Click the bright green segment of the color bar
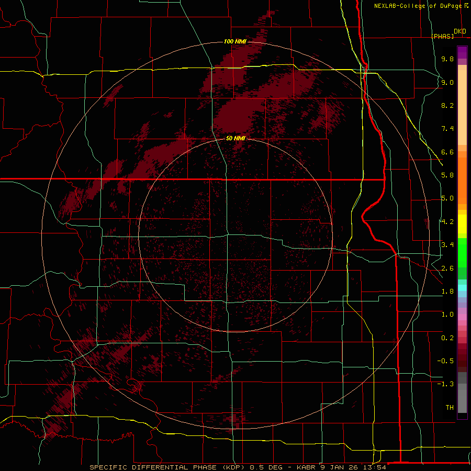The image size is (471, 471). 462,252
